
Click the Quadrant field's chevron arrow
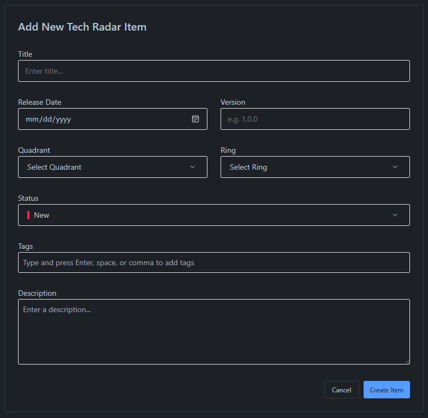pos(193,167)
